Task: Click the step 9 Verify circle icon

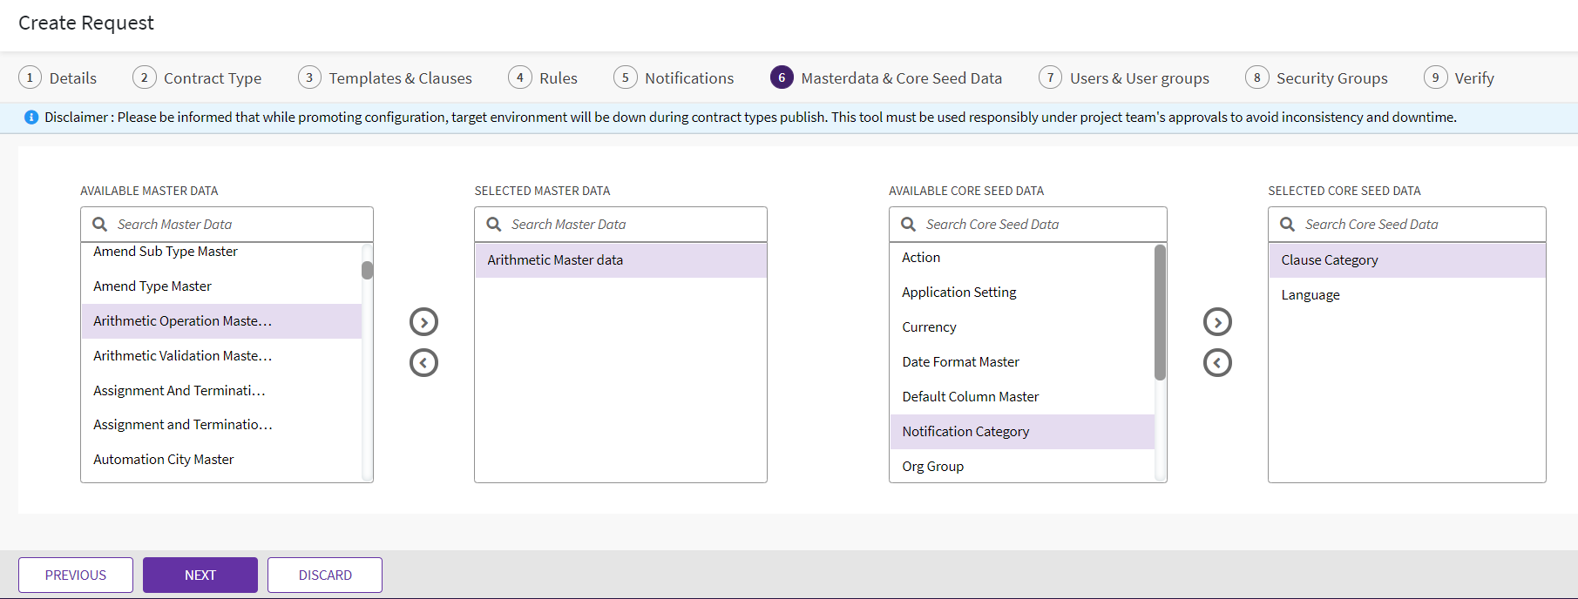Action: (1435, 77)
